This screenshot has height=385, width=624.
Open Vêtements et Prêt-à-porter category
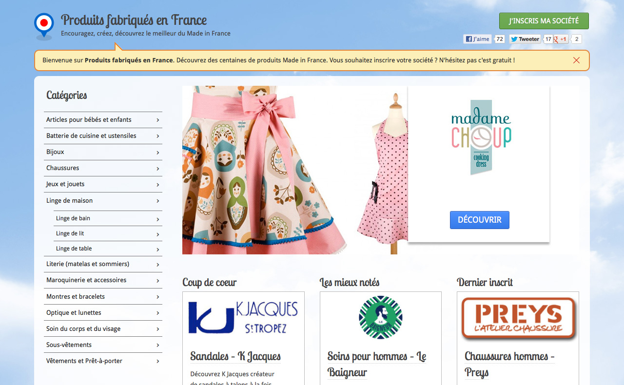[103, 361]
